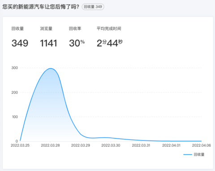Click the 回收量 349 badge beside the title
This screenshot has width=215, height=171.
(x=93, y=7)
